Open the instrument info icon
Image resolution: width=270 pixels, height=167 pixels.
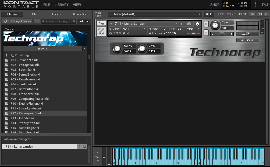click(x=197, y=24)
